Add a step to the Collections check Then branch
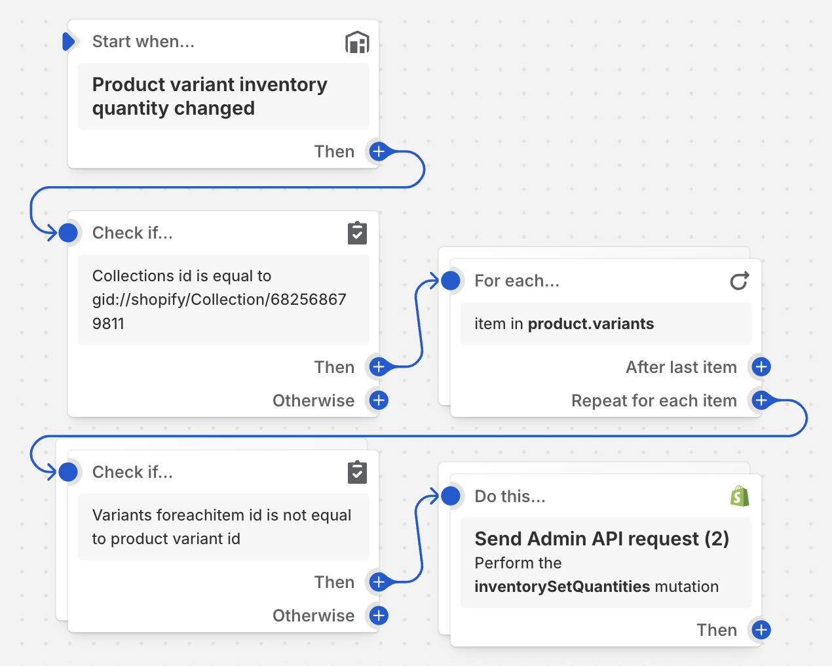This screenshot has height=666, width=832. coord(379,367)
